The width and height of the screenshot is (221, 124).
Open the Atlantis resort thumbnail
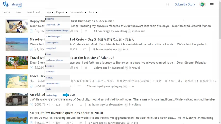[x=17, y=63]
